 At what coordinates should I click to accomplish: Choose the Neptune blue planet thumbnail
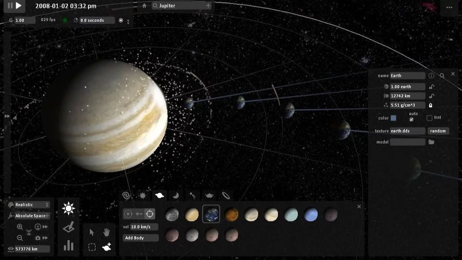[311, 214]
